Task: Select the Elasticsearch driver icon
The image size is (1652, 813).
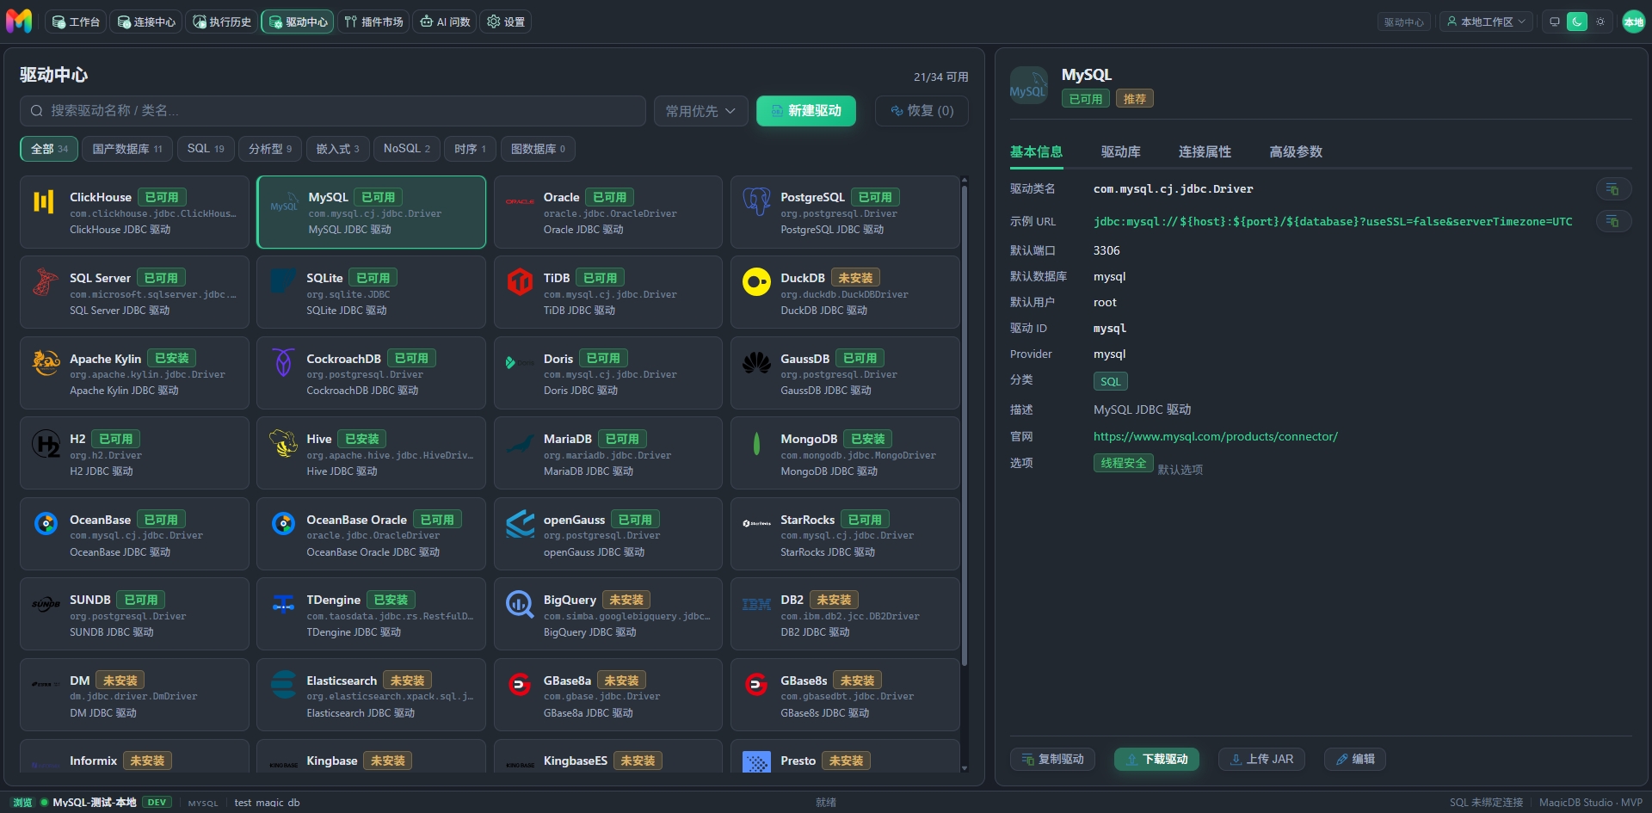Action: 283,685
